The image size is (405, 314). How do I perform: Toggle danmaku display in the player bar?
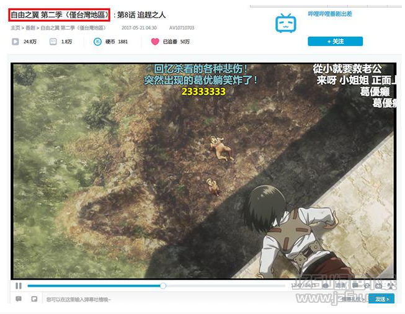[x=355, y=285]
